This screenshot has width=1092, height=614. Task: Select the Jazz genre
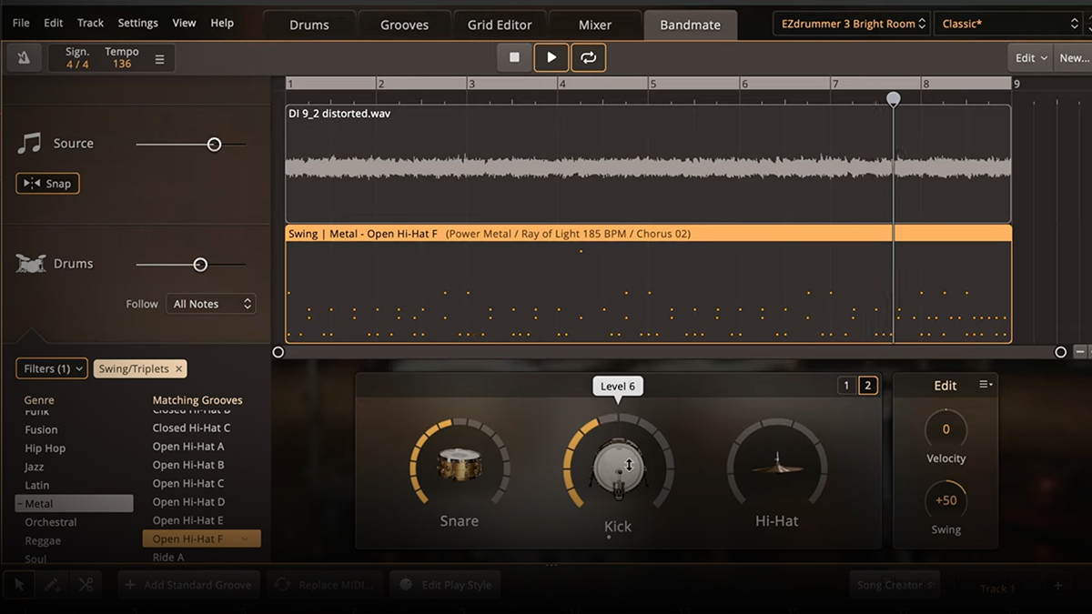tap(35, 467)
